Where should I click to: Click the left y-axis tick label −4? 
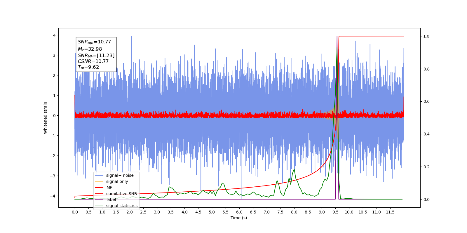(53, 196)
